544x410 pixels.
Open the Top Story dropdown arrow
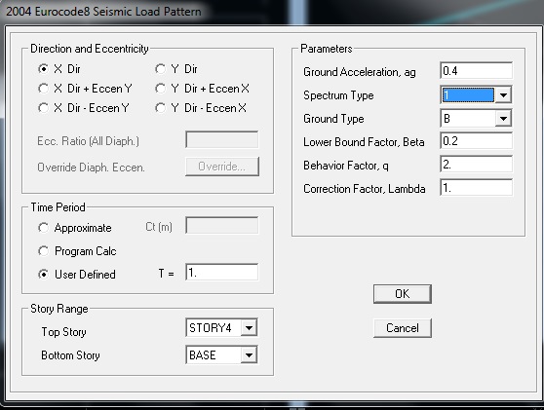pos(249,328)
